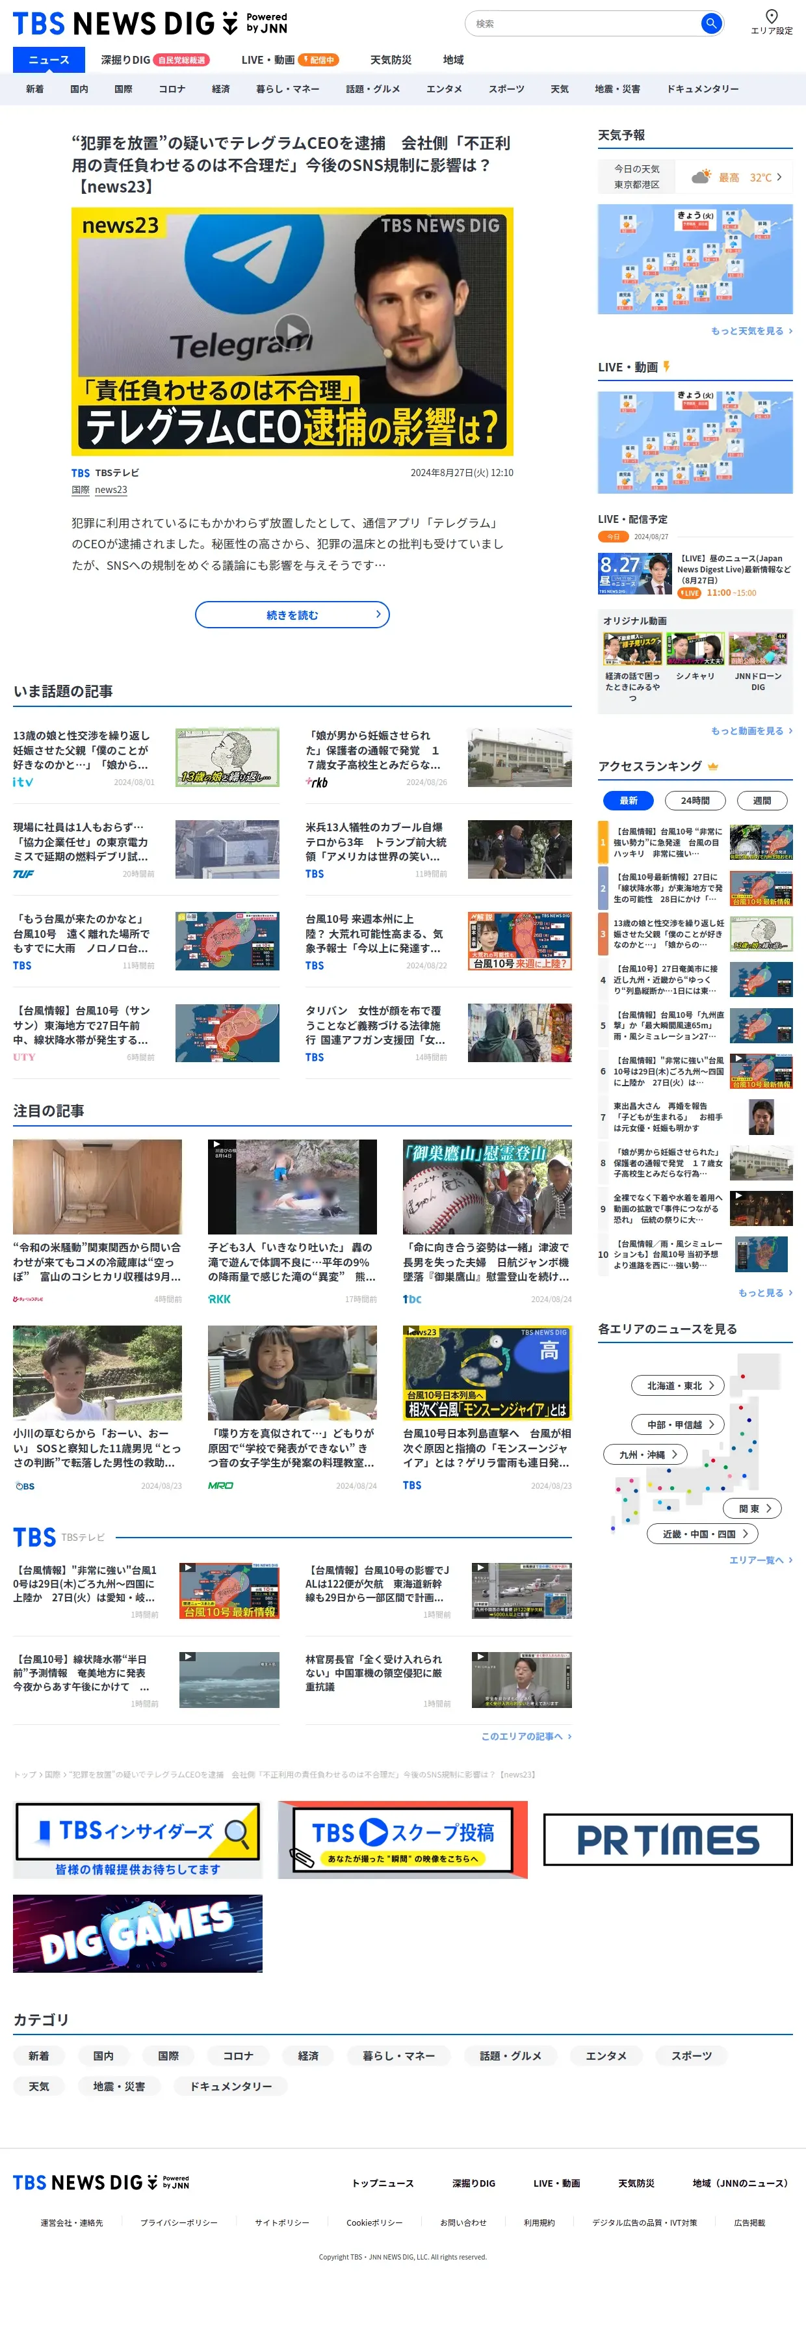
Task: Open the エリア設定 location pin icon
Action: (x=772, y=16)
